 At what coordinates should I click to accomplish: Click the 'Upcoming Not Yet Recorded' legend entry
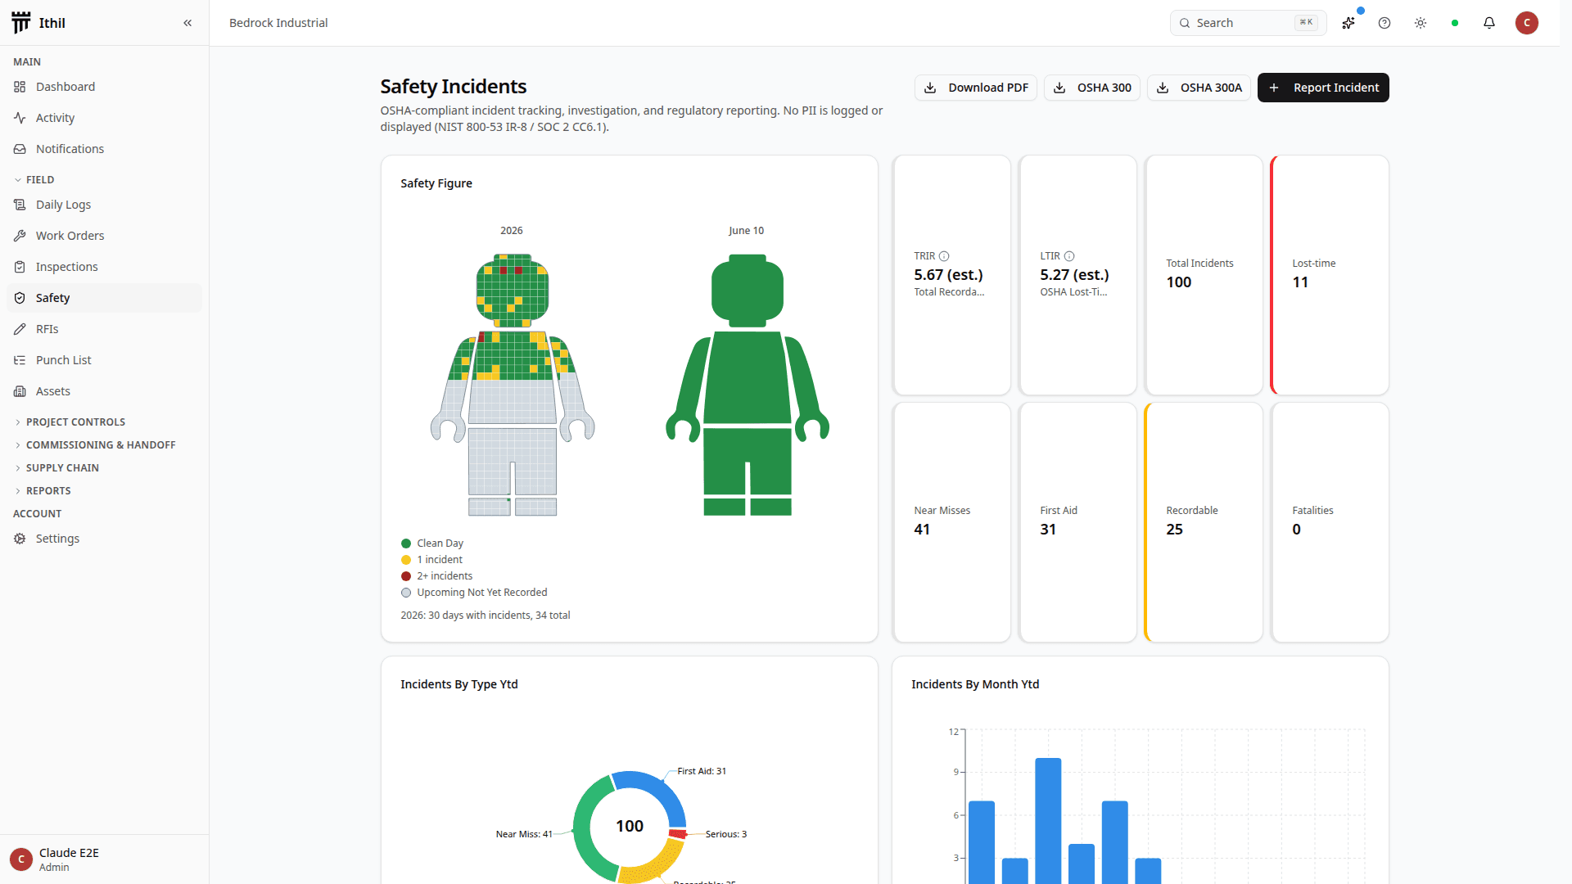pos(474,593)
